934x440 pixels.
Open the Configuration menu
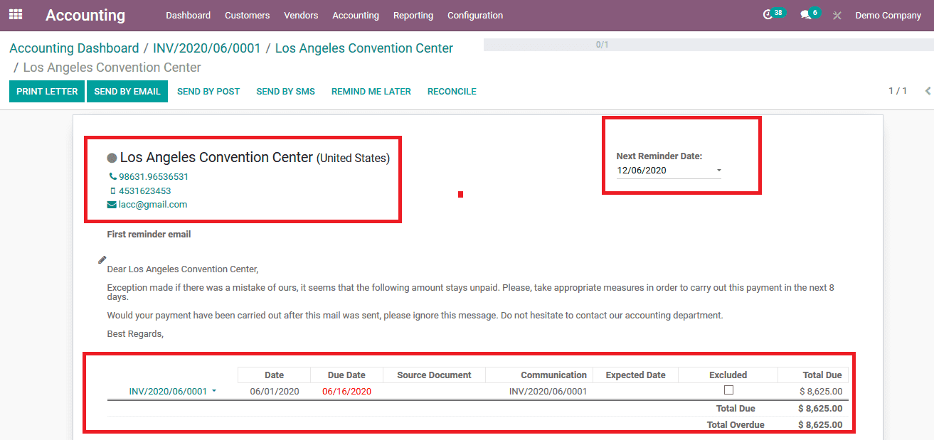point(475,15)
